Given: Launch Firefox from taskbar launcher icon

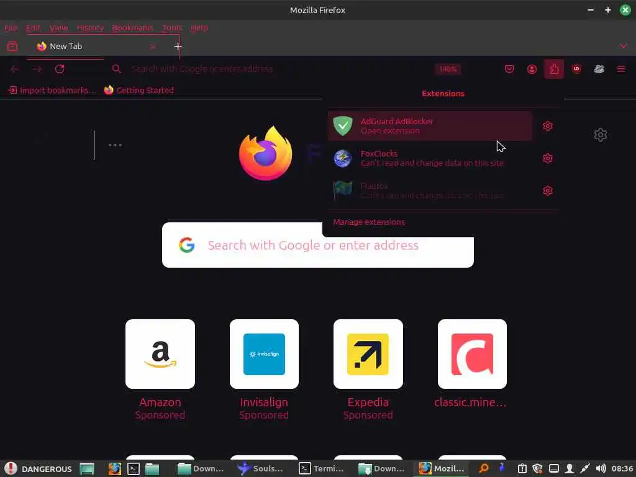Looking at the screenshot, I should pos(115,469).
